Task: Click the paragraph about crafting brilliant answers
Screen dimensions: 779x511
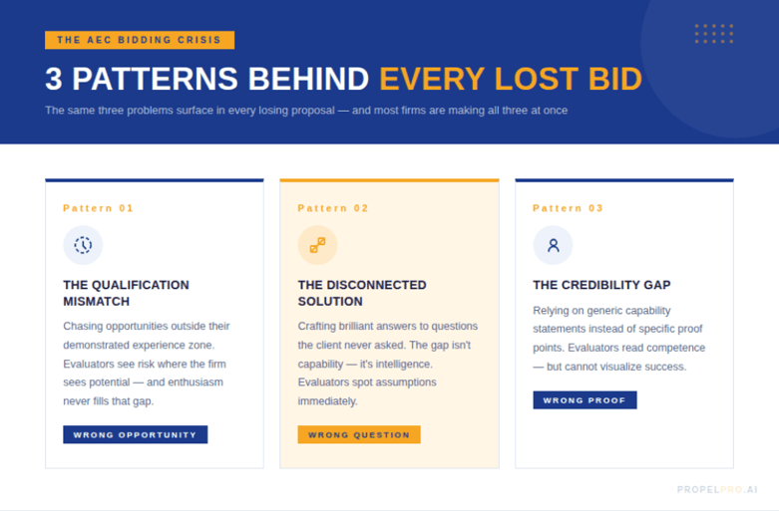Action: coord(388,364)
